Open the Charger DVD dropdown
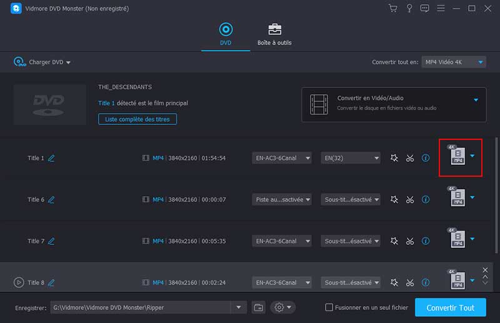Screen dimensions: 500x323 tap(42, 62)
